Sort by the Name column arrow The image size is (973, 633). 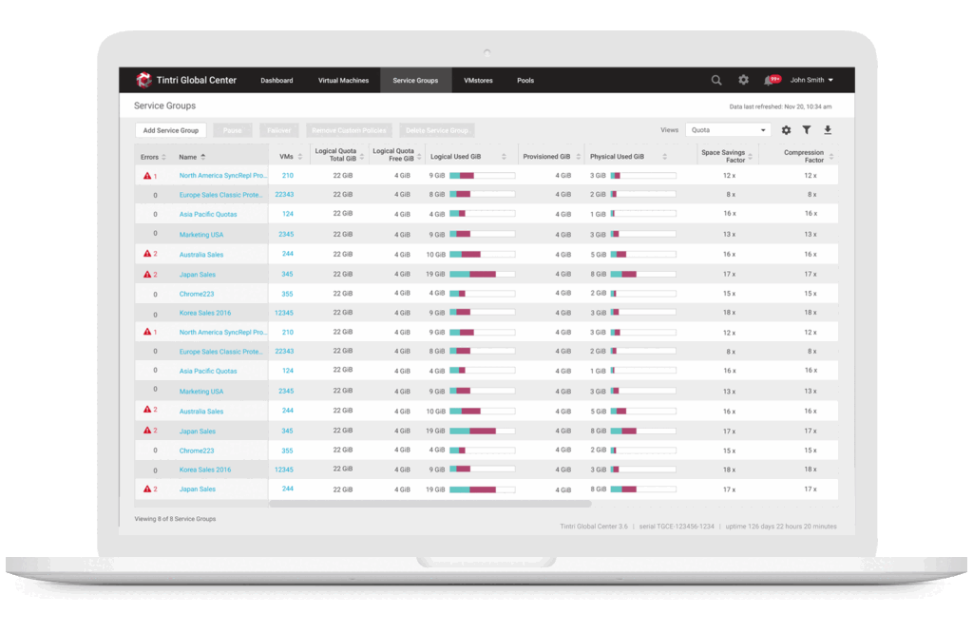(x=203, y=157)
